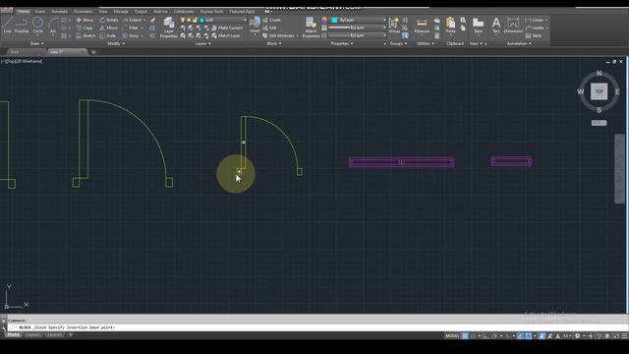The height and width of the screenshot is (354, 629).
Task: Activate the Mirror command
Action: tap(109, 28)
